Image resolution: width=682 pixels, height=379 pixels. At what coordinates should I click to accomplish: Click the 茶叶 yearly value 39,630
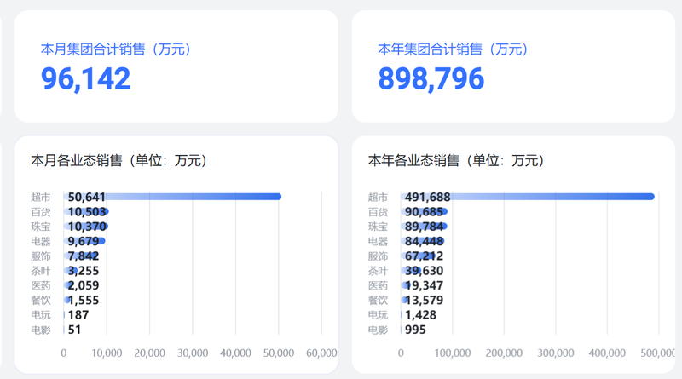click(424, 271)
